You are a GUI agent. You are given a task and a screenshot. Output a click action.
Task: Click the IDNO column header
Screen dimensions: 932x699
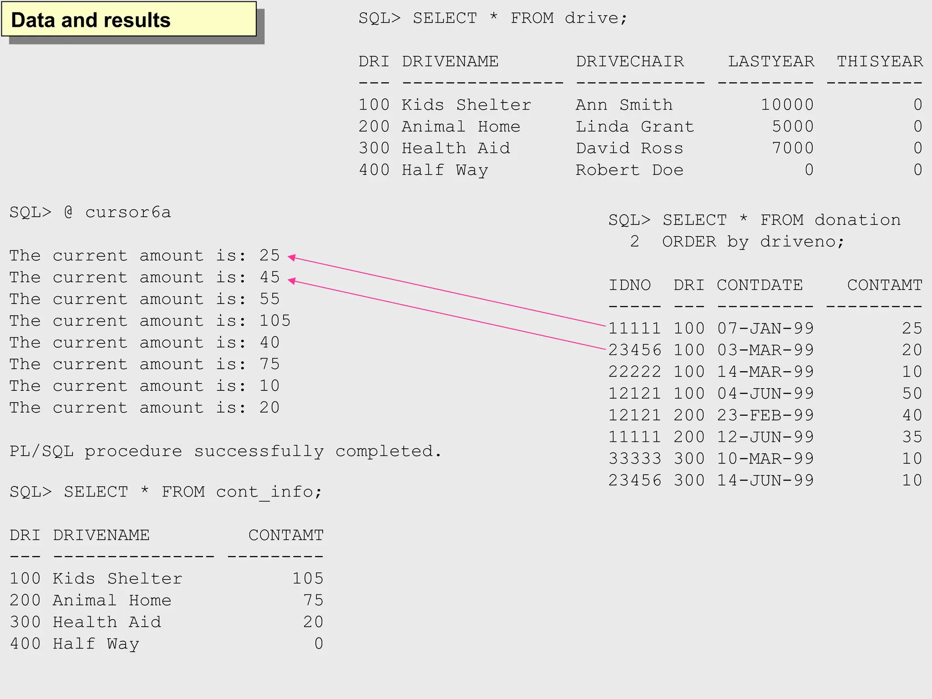(x=630, y=285)
